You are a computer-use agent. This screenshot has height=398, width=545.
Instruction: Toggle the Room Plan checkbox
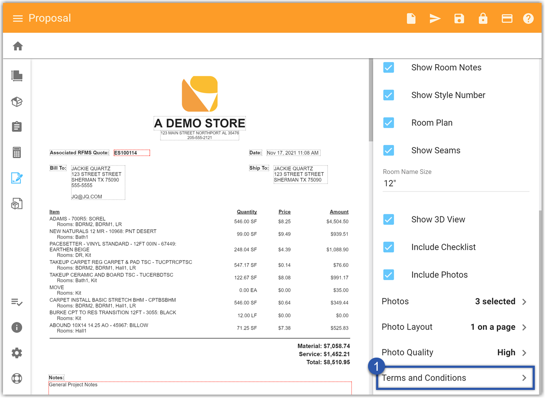(388, 122)
